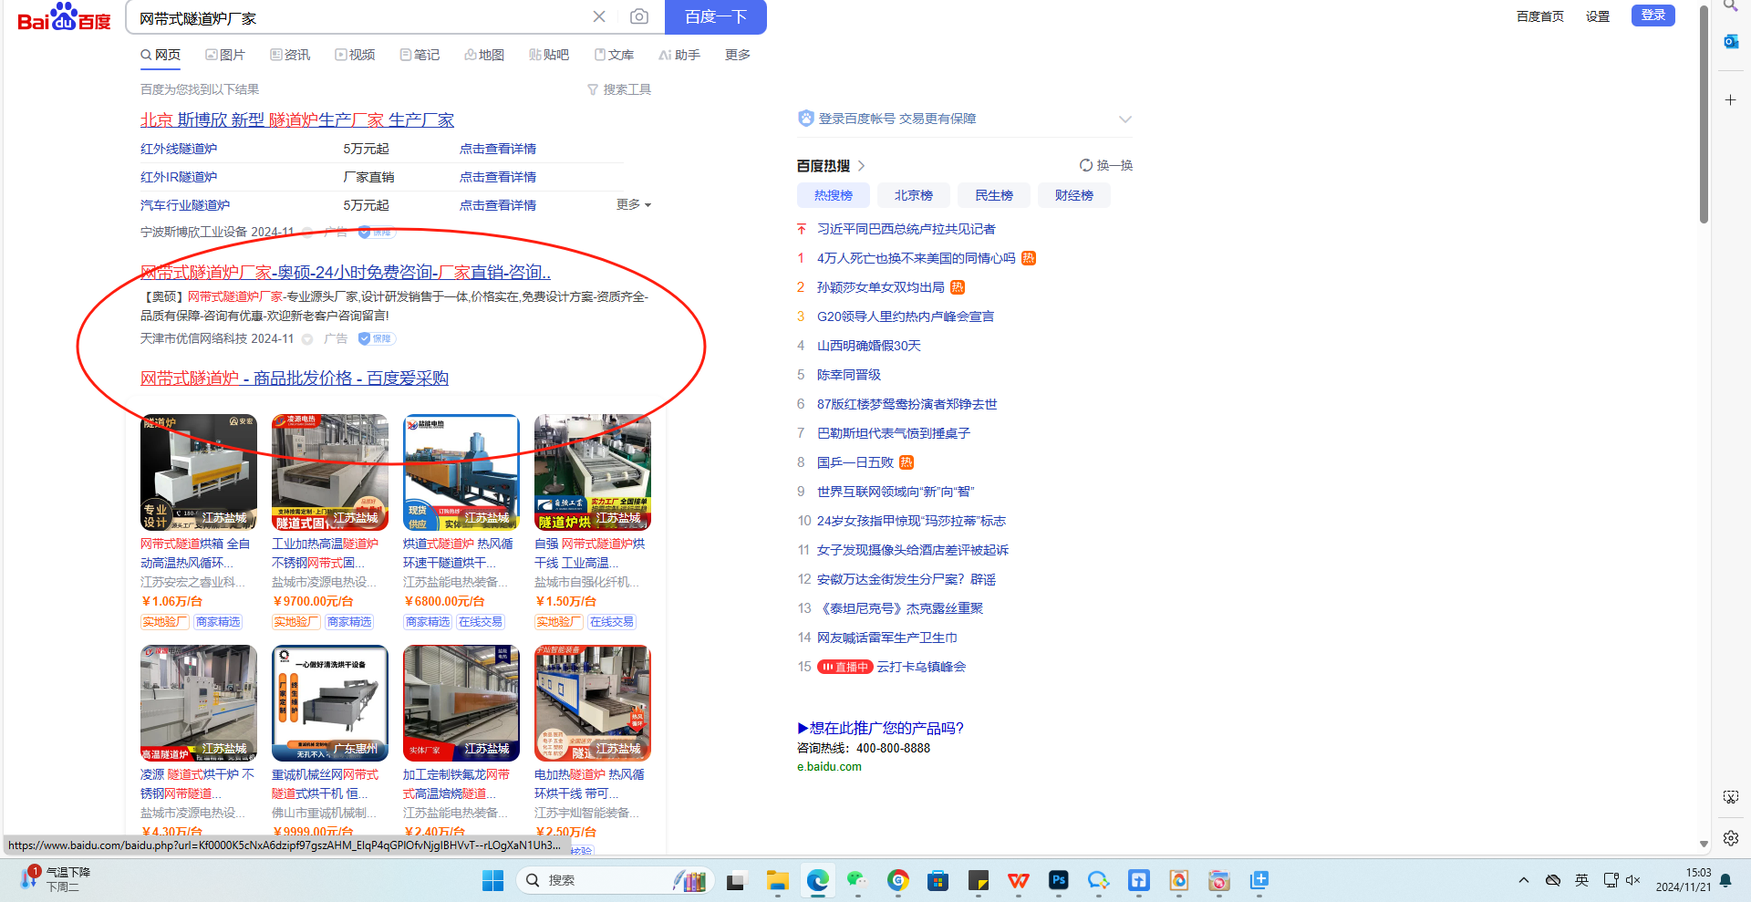The width and height of the screenshot is (1751, 902).
Task: Refresh hot searches with 换一换
Action: point(1105,165)
